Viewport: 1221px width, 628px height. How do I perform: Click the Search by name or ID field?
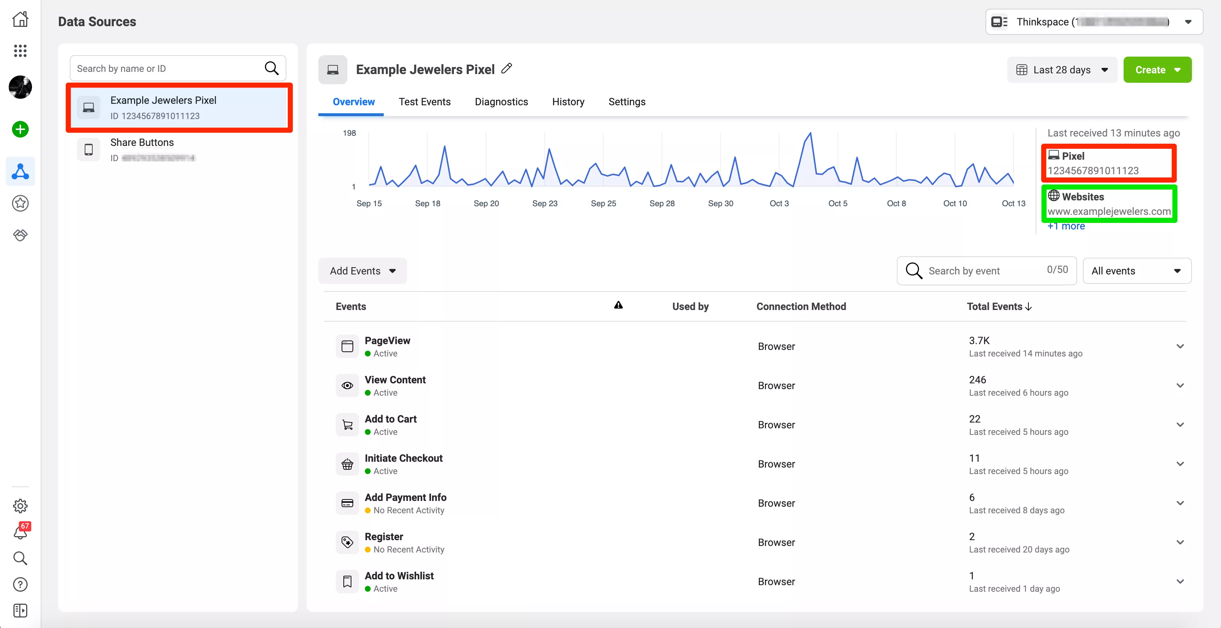point(166,69)
